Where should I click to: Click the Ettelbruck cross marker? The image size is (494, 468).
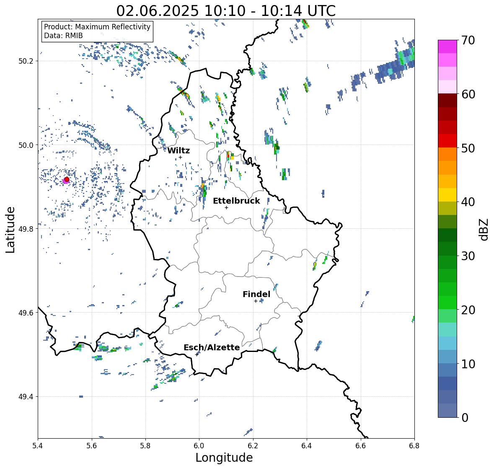pyautogui.click(x=226, y=207)
